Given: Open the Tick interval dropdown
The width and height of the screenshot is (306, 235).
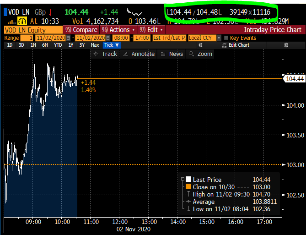Looking at the screenshot, I should [x=112, y=45].
